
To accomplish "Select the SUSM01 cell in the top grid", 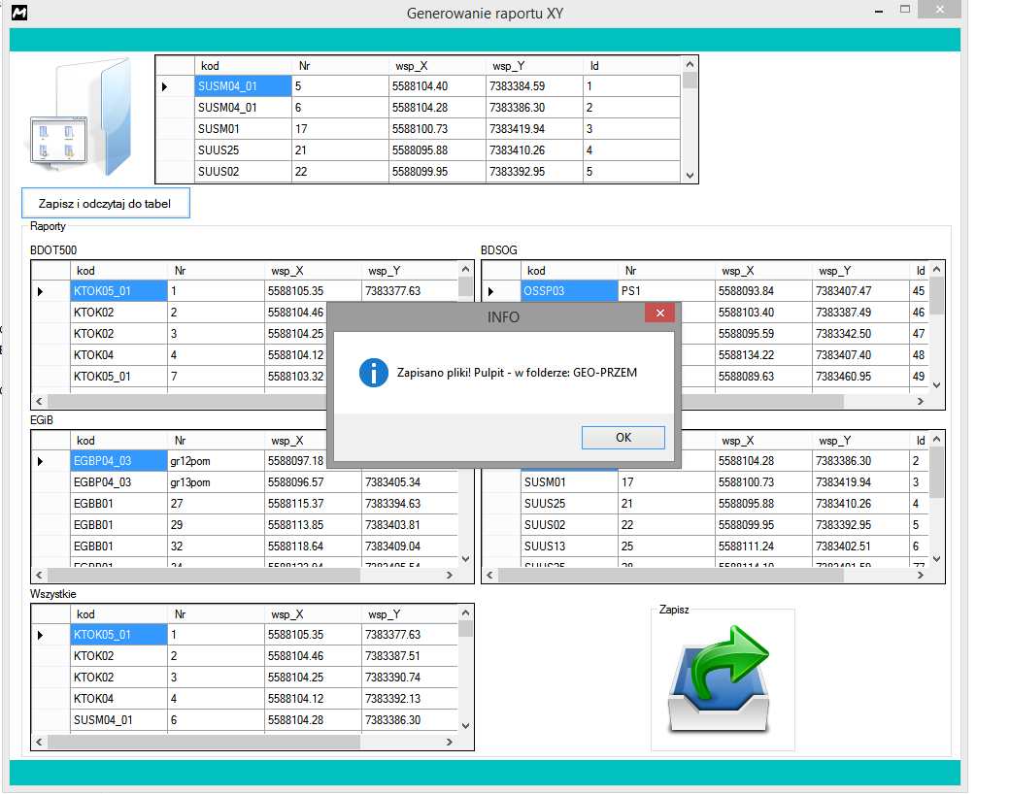I will 243,129.
